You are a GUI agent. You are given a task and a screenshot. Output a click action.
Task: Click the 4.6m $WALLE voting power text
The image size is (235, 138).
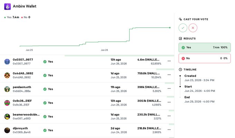coord(148,60)
